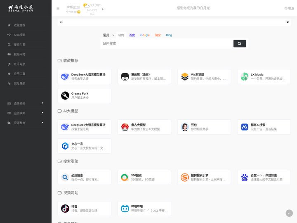Open the 360搜索 icon
This screenshot has height=223, width=297.
[x=125, y=177]
